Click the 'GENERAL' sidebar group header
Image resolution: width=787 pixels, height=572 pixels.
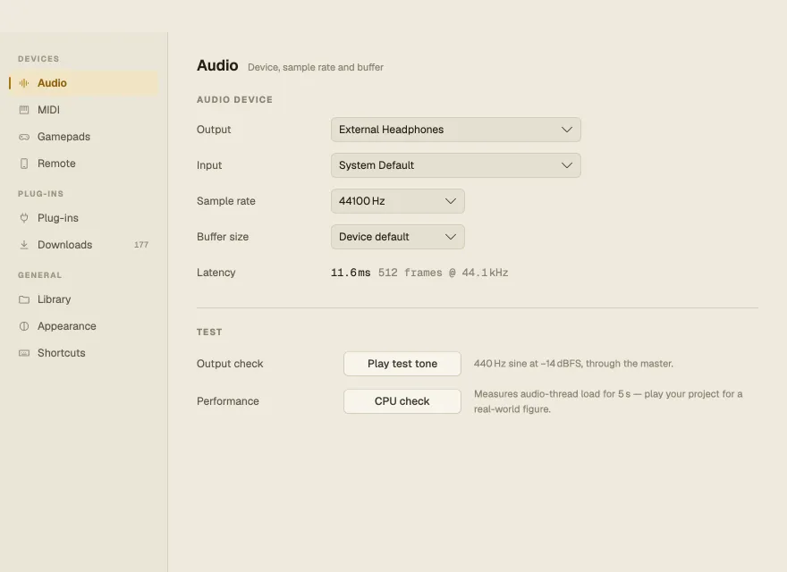(x=39, y=275)
